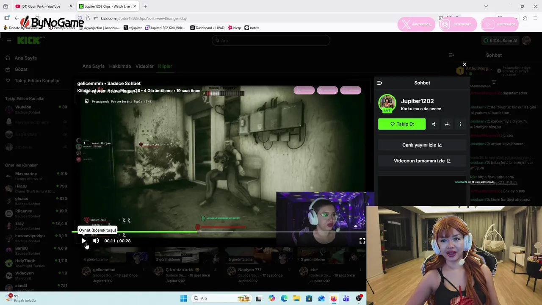Screen dimensions: 542x305
Task: Focus the Ara search field on Kick
Action: point(271,41)
